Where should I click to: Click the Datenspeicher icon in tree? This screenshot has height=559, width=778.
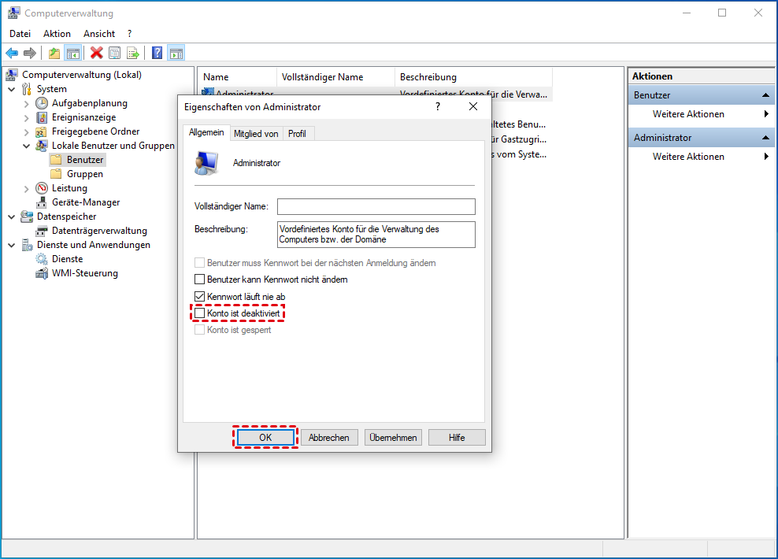[x=27, y=217]
